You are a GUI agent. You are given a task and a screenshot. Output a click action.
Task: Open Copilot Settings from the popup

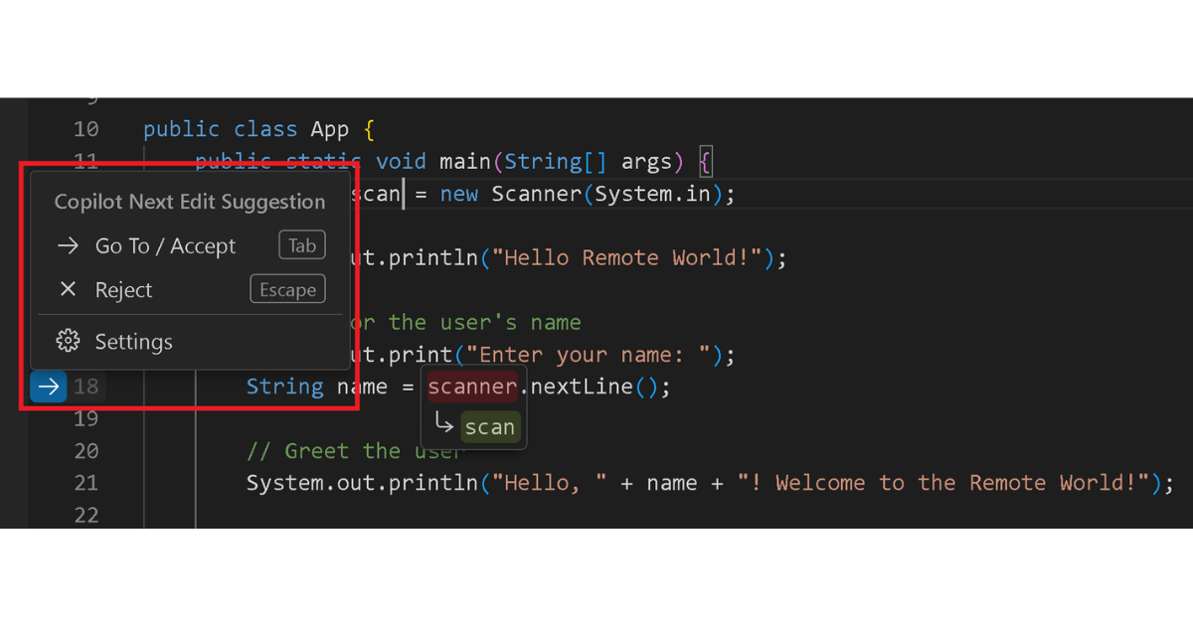(133, 341)
